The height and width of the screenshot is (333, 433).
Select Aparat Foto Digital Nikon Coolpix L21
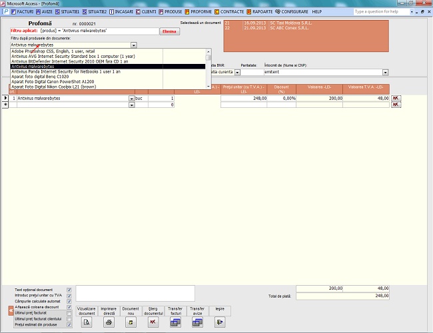tap(108, 87)
